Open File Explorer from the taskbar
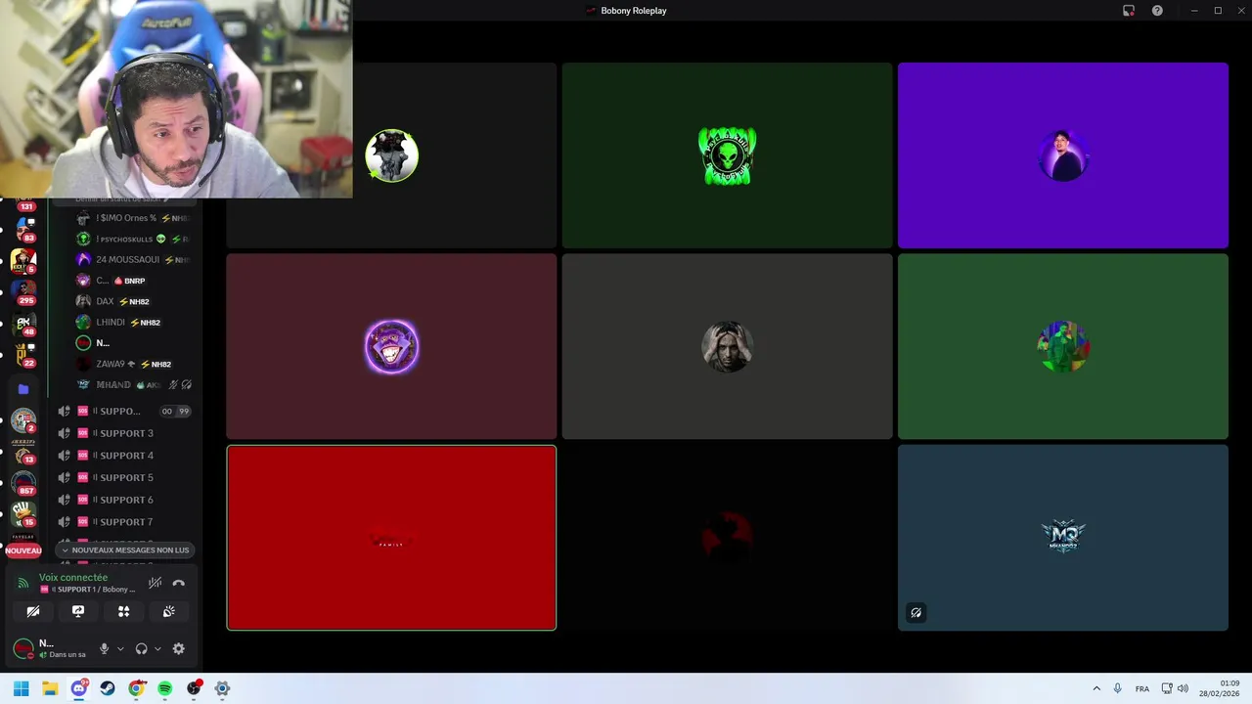 click(x=50, y=688)
